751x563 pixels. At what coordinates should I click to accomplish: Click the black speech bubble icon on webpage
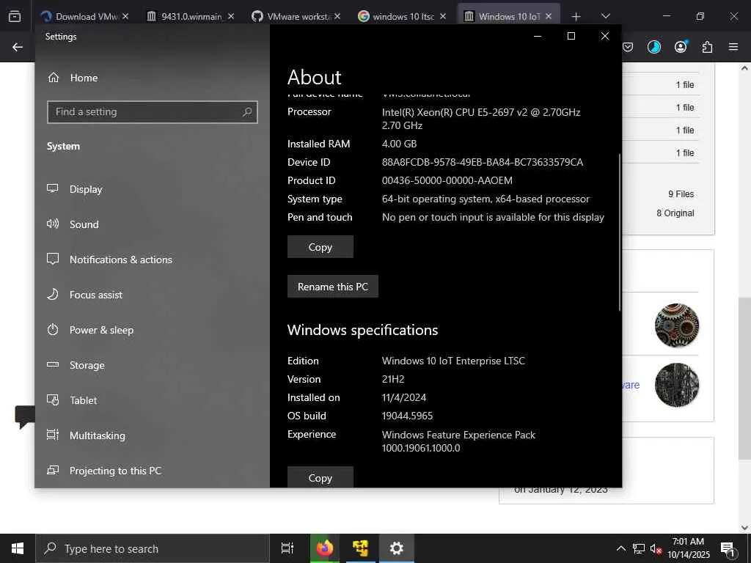pyautogui.click(x=25, y=416)
